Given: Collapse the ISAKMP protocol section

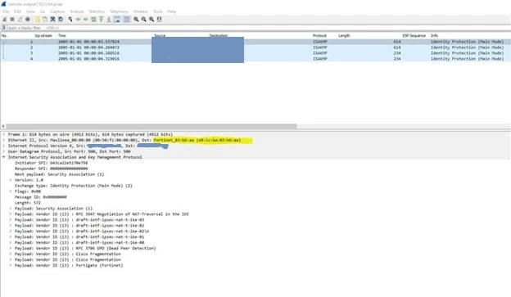Looking at the screenshot, I should coord(4,157).
